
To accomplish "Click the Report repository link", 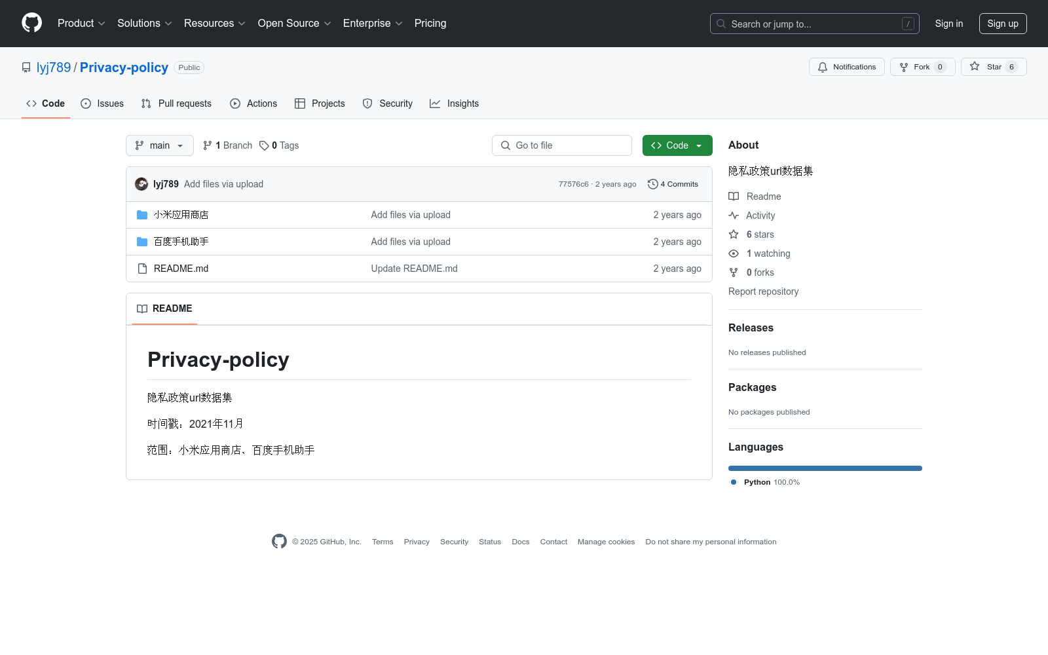I will click(x=764, y=291).
